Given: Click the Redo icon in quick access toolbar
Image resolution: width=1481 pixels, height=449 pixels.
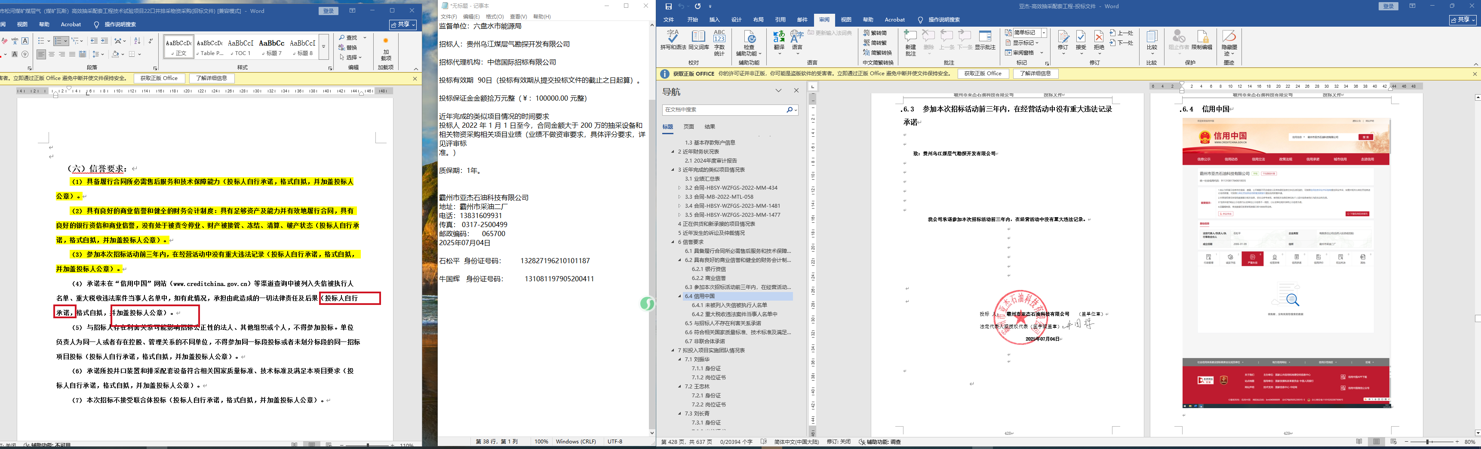Looking at the screenshot, I should click(697, 6).
